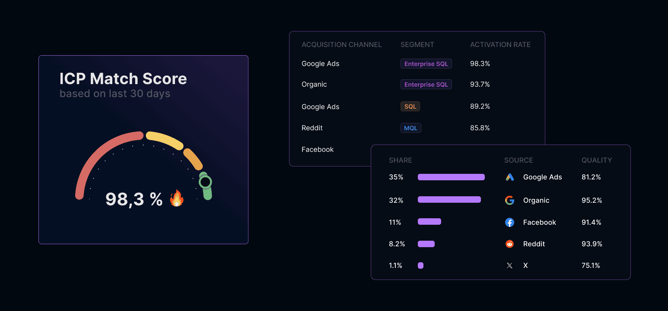Click the 11% share progress bar

point(429,222)
